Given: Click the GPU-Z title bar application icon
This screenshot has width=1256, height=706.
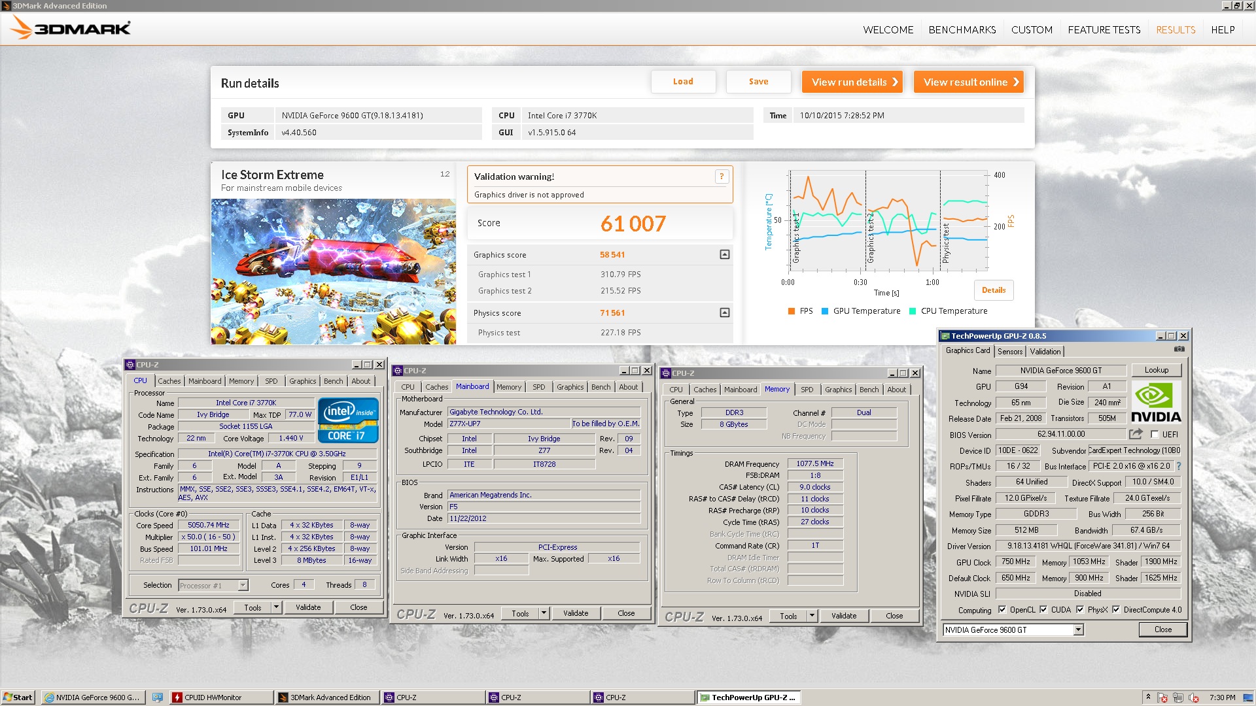Looking at the screenshot, I should click(945, 336).
